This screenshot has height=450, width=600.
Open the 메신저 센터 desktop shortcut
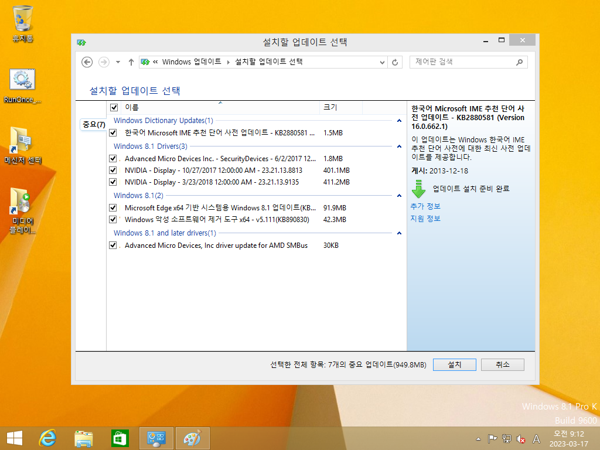23,145
